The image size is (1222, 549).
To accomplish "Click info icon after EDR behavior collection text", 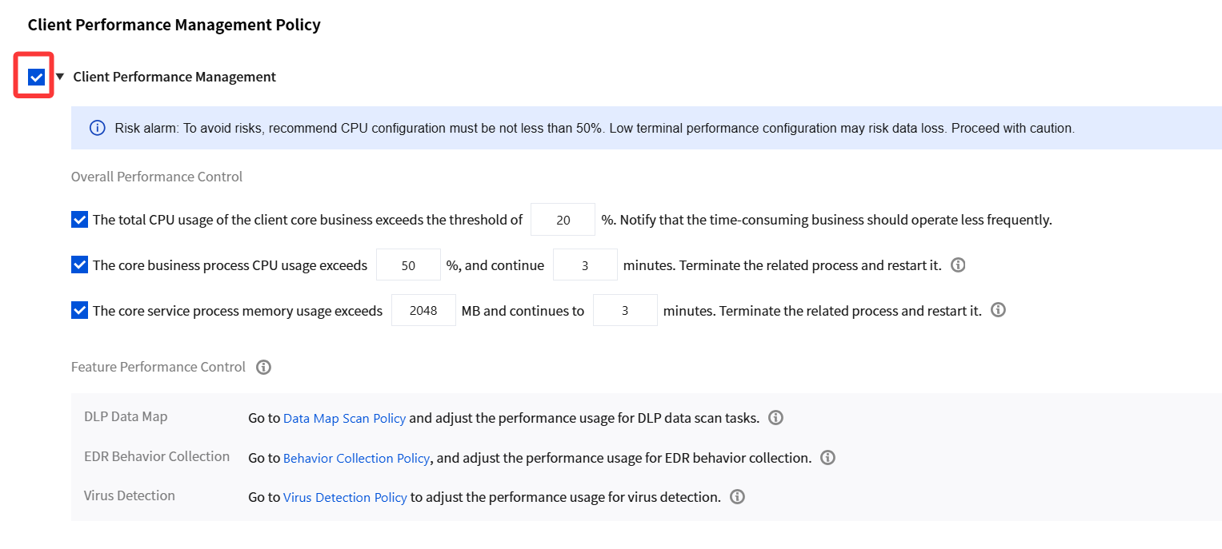I will click(828, 457).
